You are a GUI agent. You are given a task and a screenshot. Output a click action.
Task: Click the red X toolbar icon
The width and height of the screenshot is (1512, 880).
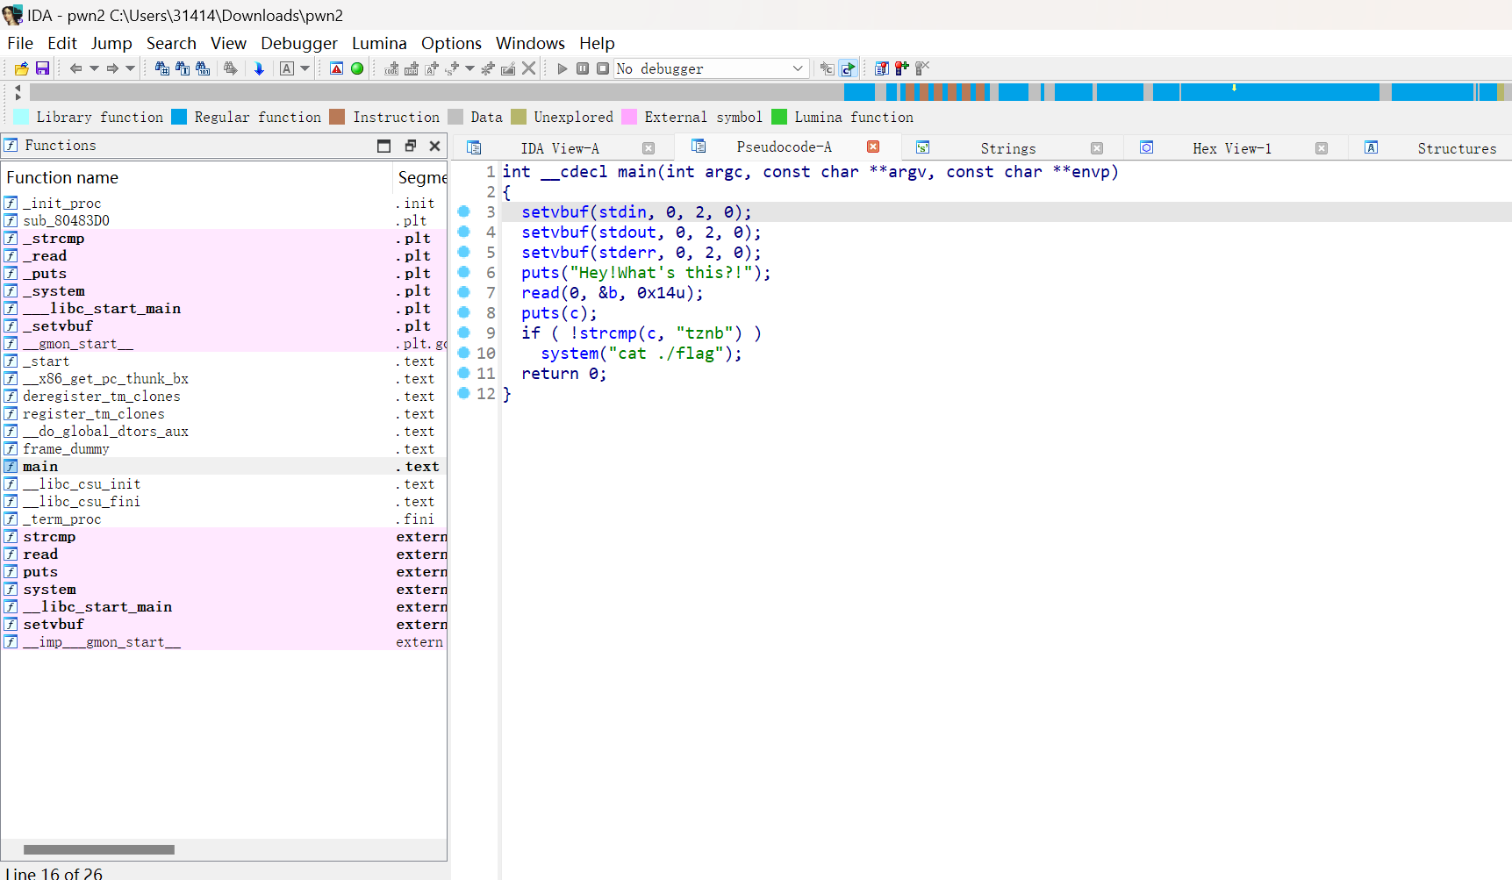point(528,68)
